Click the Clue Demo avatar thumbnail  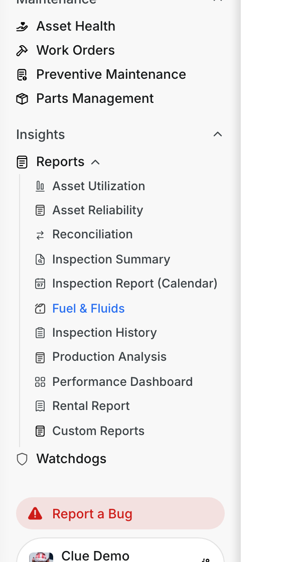[41, 557]
